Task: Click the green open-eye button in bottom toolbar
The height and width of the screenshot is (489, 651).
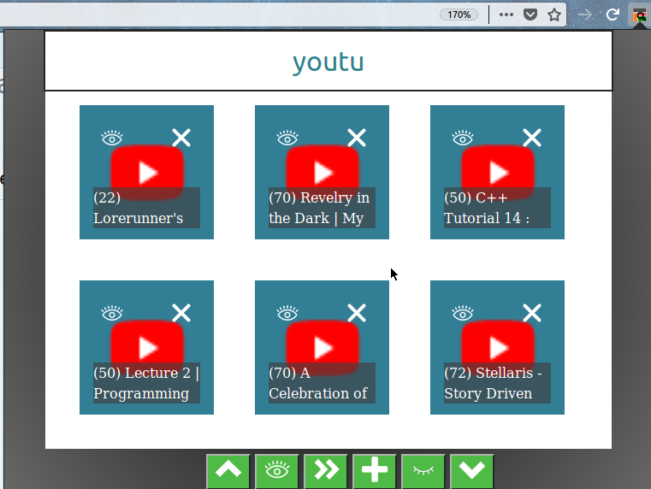Action: pos(277,471)
